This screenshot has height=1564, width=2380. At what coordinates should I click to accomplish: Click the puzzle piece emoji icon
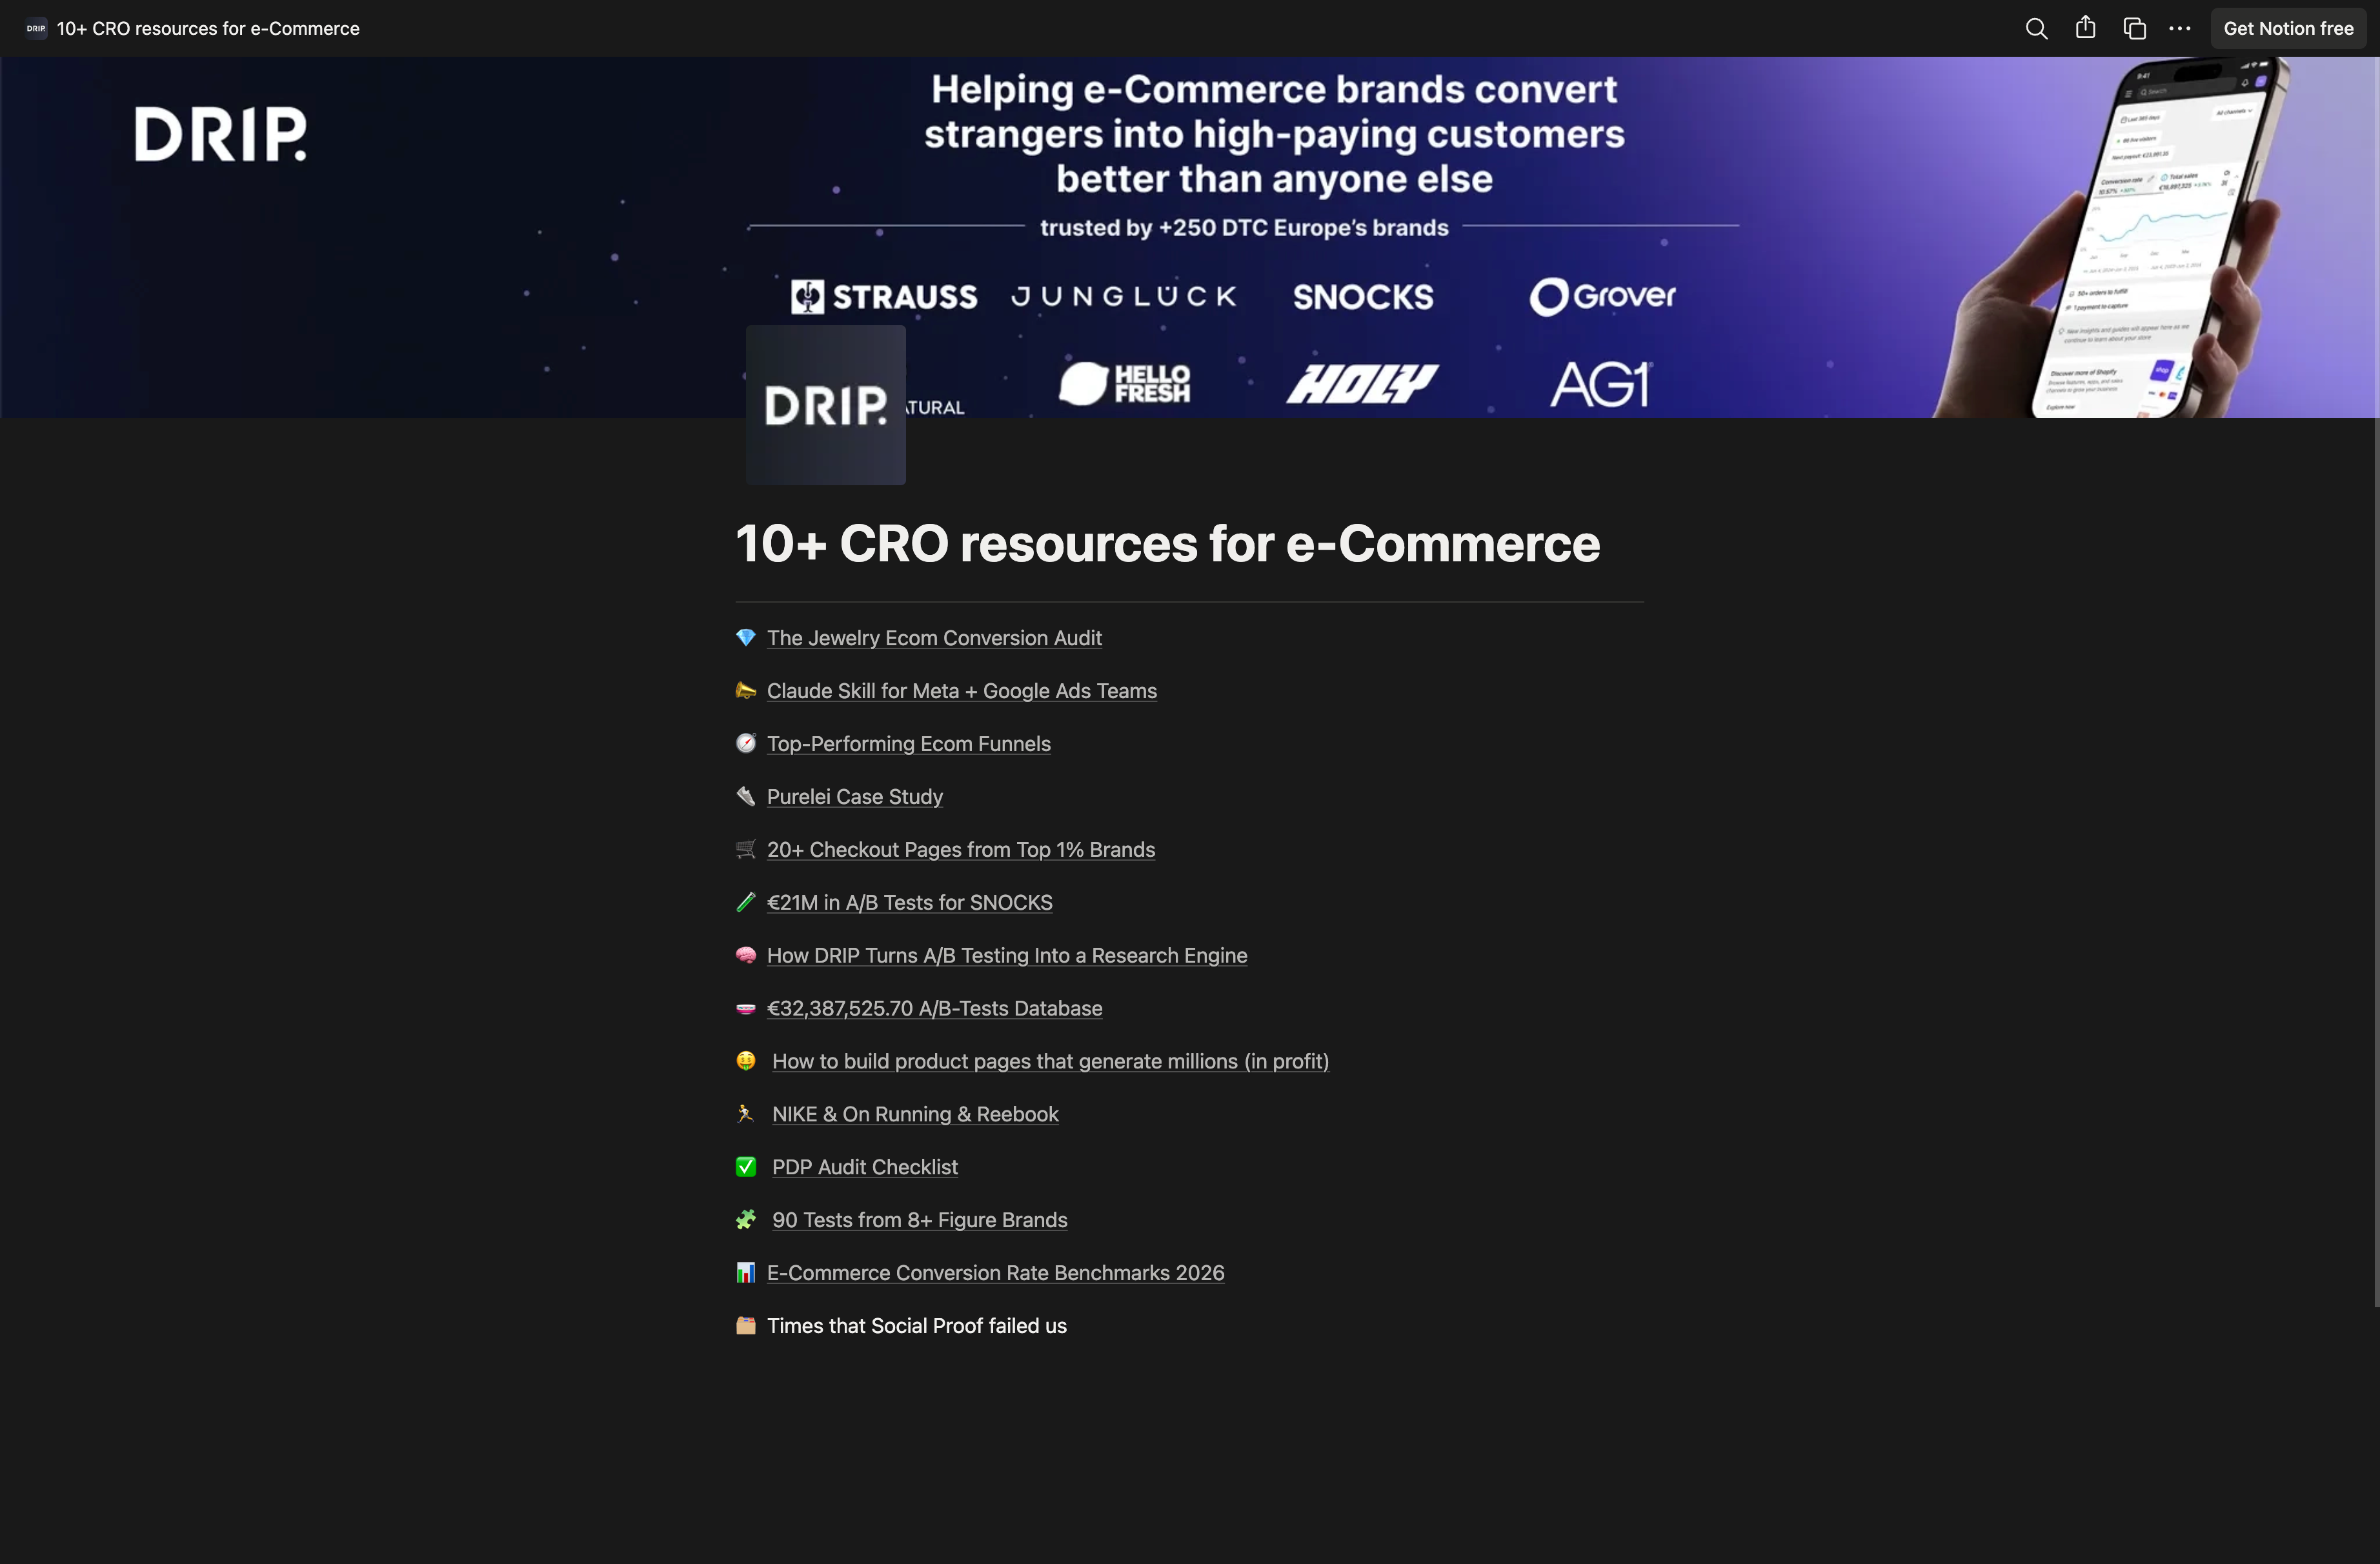746,1220
